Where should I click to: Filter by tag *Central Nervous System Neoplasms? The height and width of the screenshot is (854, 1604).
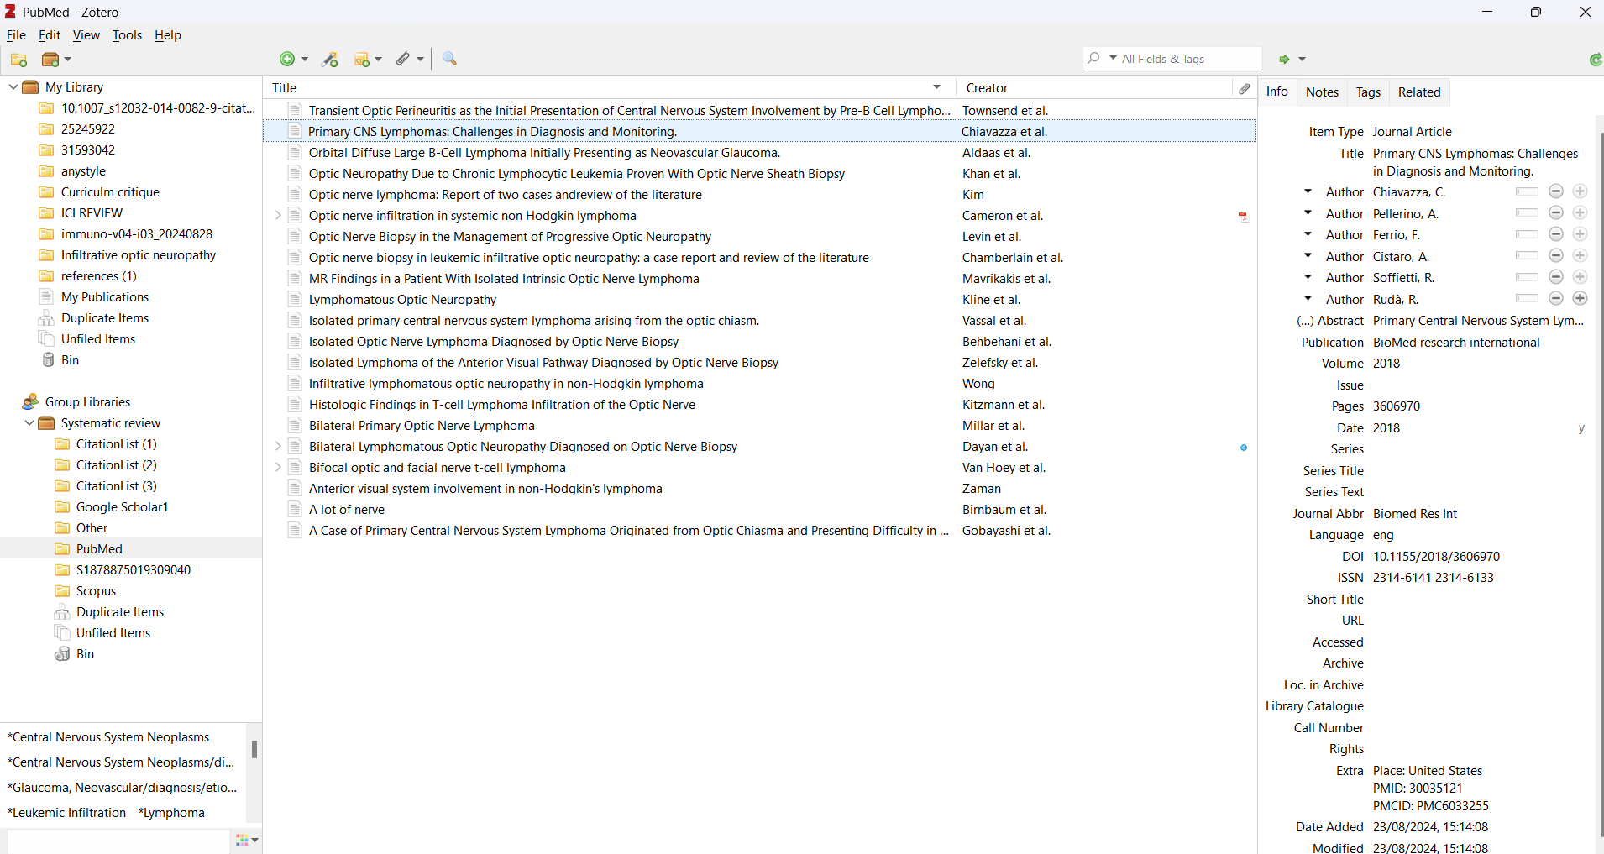pos(108,737)
